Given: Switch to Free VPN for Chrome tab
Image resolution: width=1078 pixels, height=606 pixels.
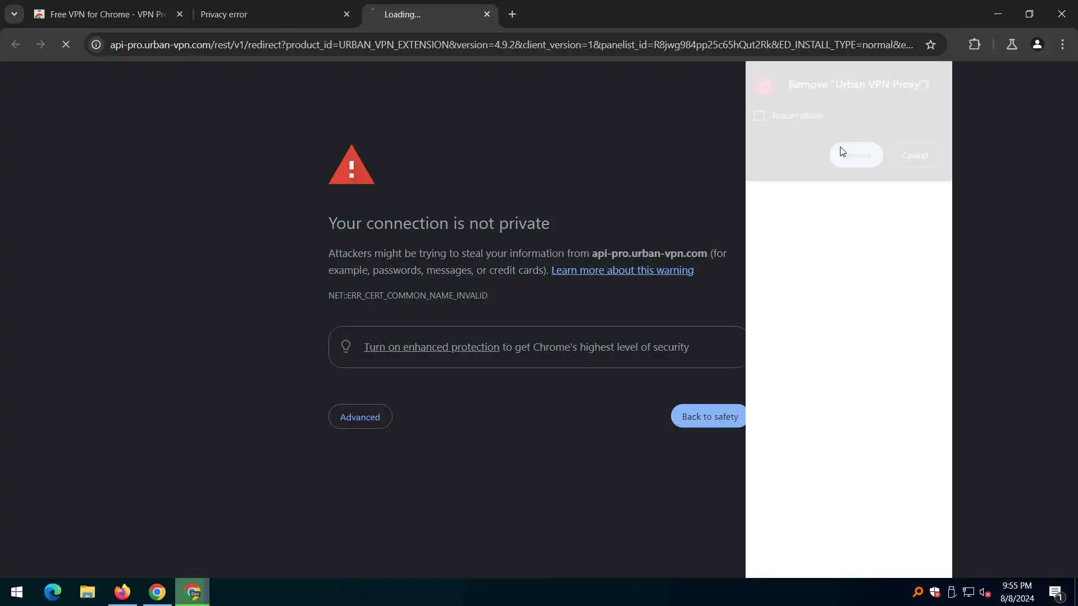Looking at the screenshot, I should 107,14.
